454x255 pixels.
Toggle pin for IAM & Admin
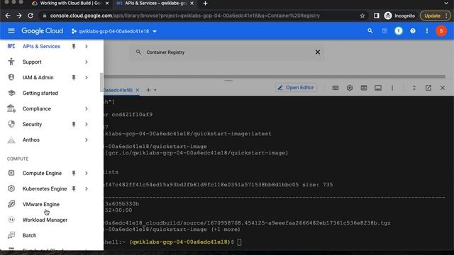coord(74,77)
